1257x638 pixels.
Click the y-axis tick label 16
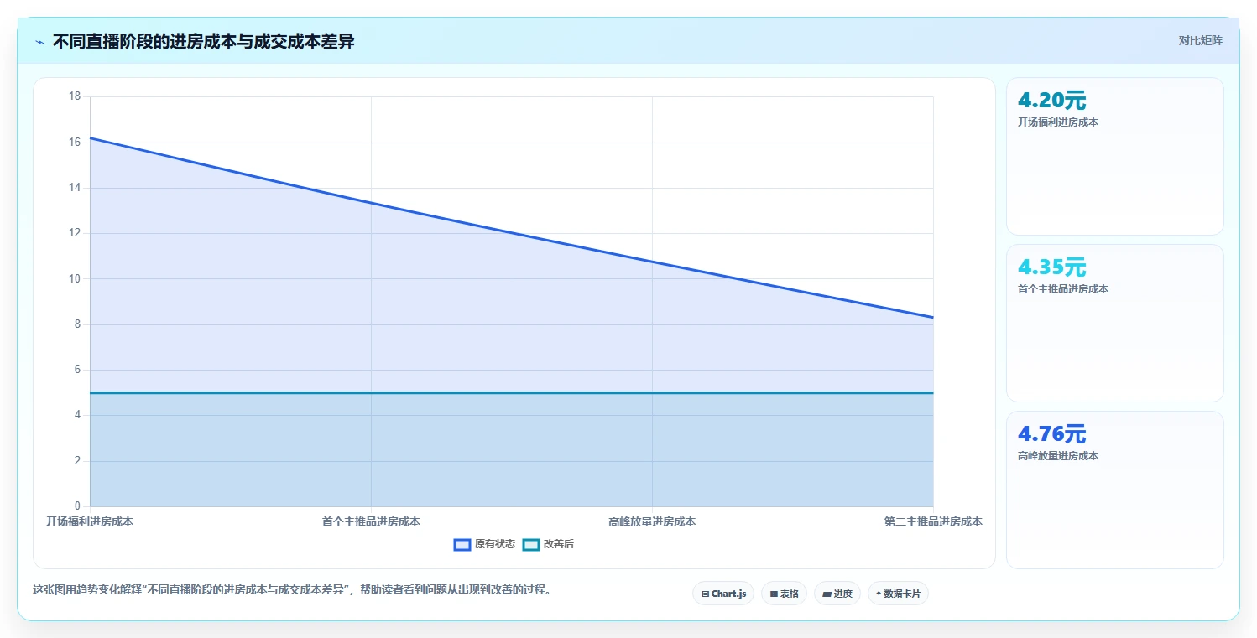(75, 143)
